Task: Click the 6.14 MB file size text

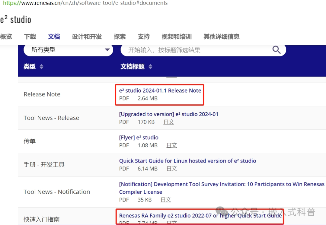Action: 148,169
